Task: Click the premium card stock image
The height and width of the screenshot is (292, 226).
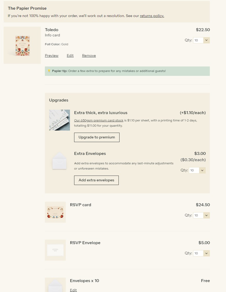Action: 60,120
